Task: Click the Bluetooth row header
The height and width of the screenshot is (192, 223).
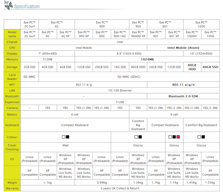Action: pos(12,96)
